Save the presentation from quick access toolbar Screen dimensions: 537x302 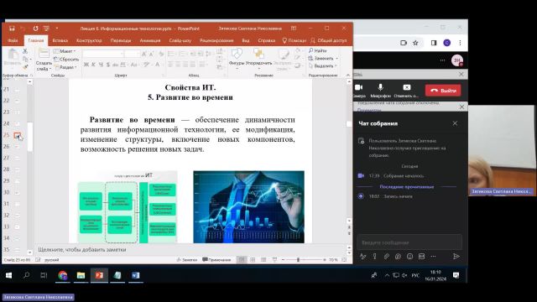tap(12, 29)
